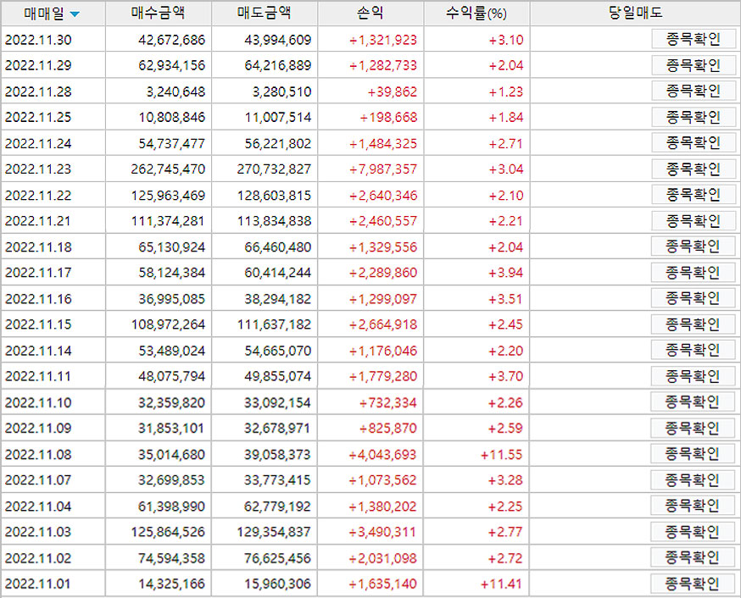Click date cell 2022.11.17

[x=38, y=273]
